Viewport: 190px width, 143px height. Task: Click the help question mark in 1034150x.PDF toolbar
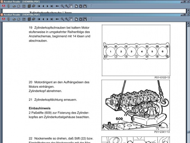pyautogui.click(x=92, y=19)
